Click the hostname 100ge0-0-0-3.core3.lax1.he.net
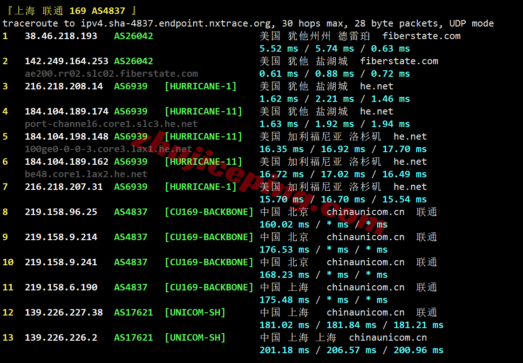 109,149
